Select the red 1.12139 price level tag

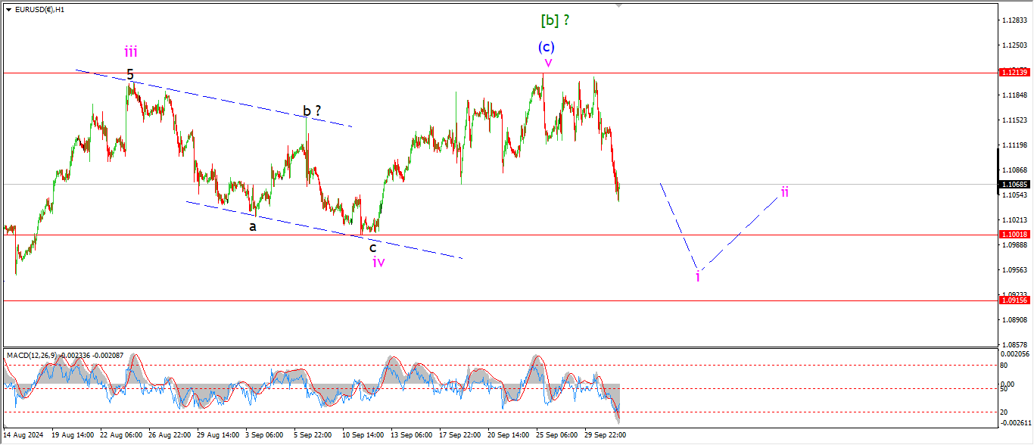pos(1014,73)
